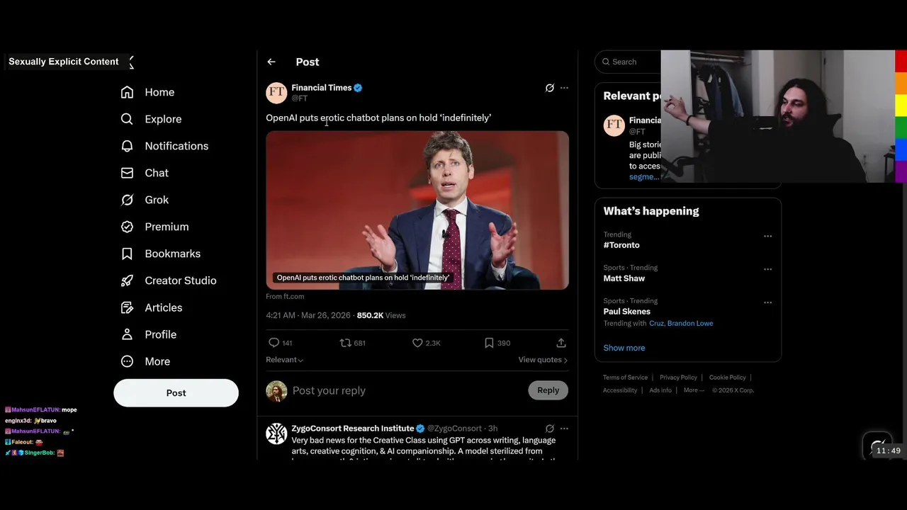
Task: Click the back arrow beside Post header
Action: point(271,62)
